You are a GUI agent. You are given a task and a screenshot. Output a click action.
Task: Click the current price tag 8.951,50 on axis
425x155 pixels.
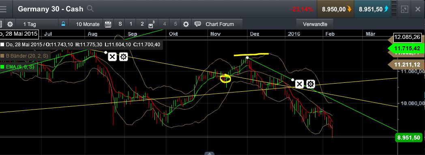coord(409,138)
